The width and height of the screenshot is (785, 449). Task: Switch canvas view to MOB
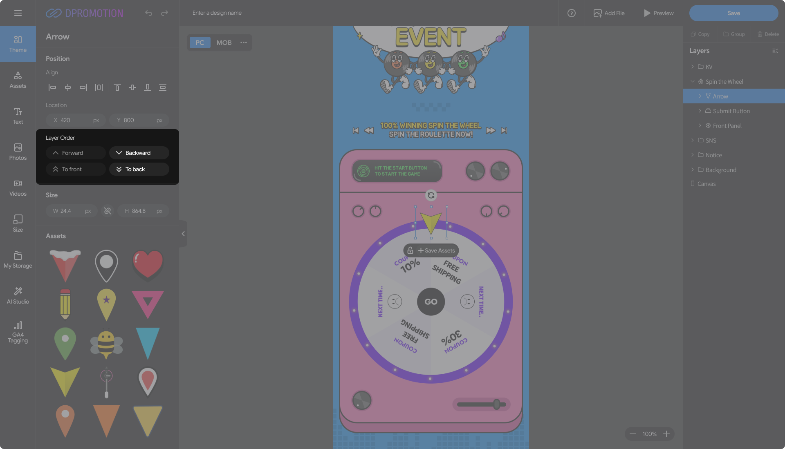224,42
